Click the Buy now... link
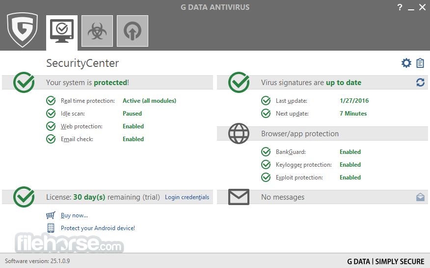Image resolution: width=430 pixels, height=268 pixels. pos(74,215)
